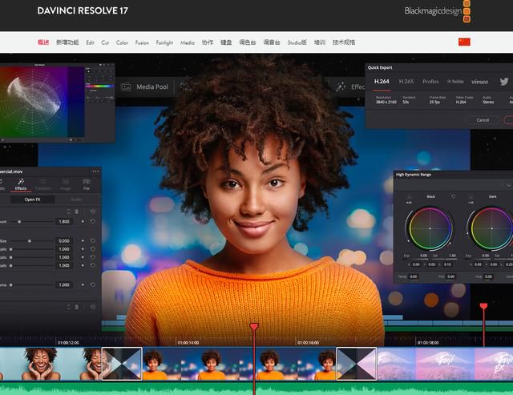Viewport: 513px width, 395px height.
Task: Open the 培训 navigation link
Action: [320, 42]
